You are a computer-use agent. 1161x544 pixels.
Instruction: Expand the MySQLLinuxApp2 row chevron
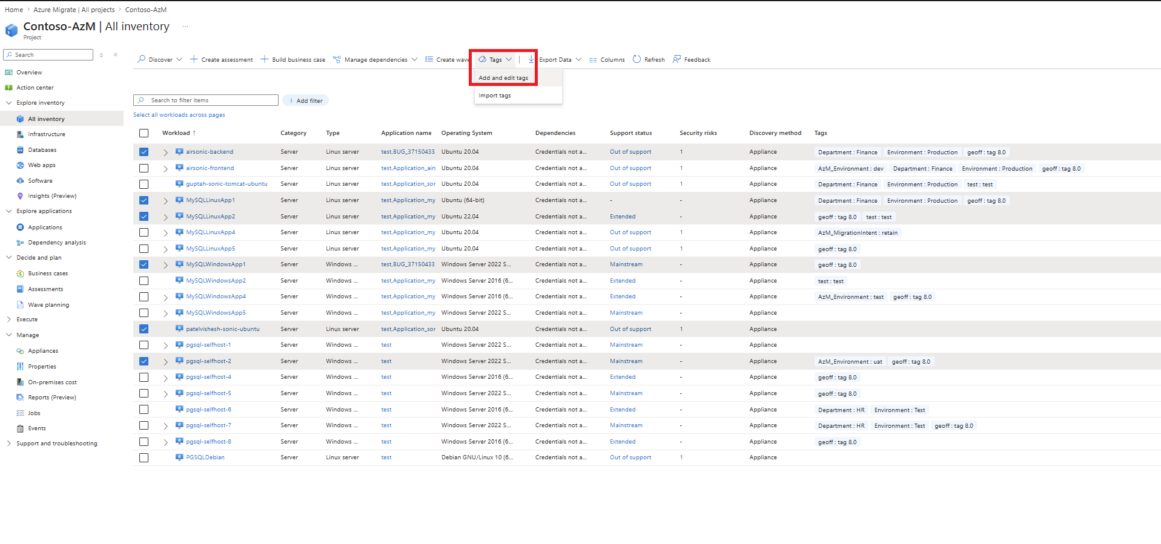(165, 217)
